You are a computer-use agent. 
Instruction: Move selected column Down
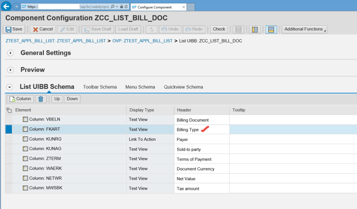pyautogui.click(x=72, y=99)
